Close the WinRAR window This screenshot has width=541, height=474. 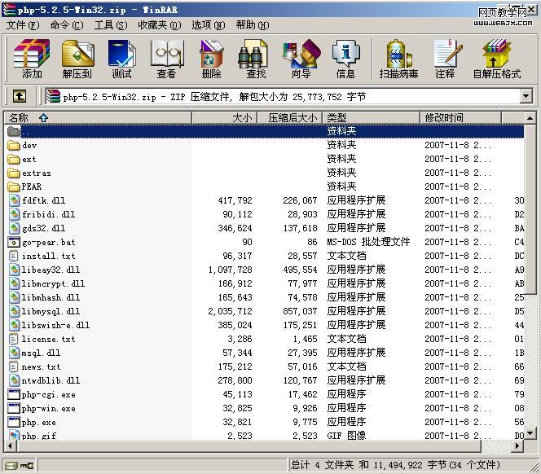click(x=532, y=10)
